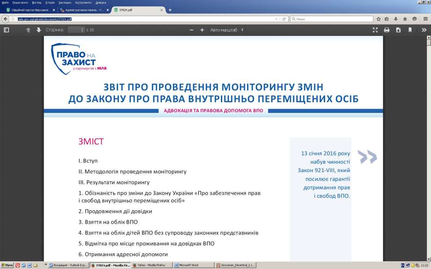This screenshot has width=431, height=269.
Task: Zoom out of the PDF document
Action: [191, 30]
